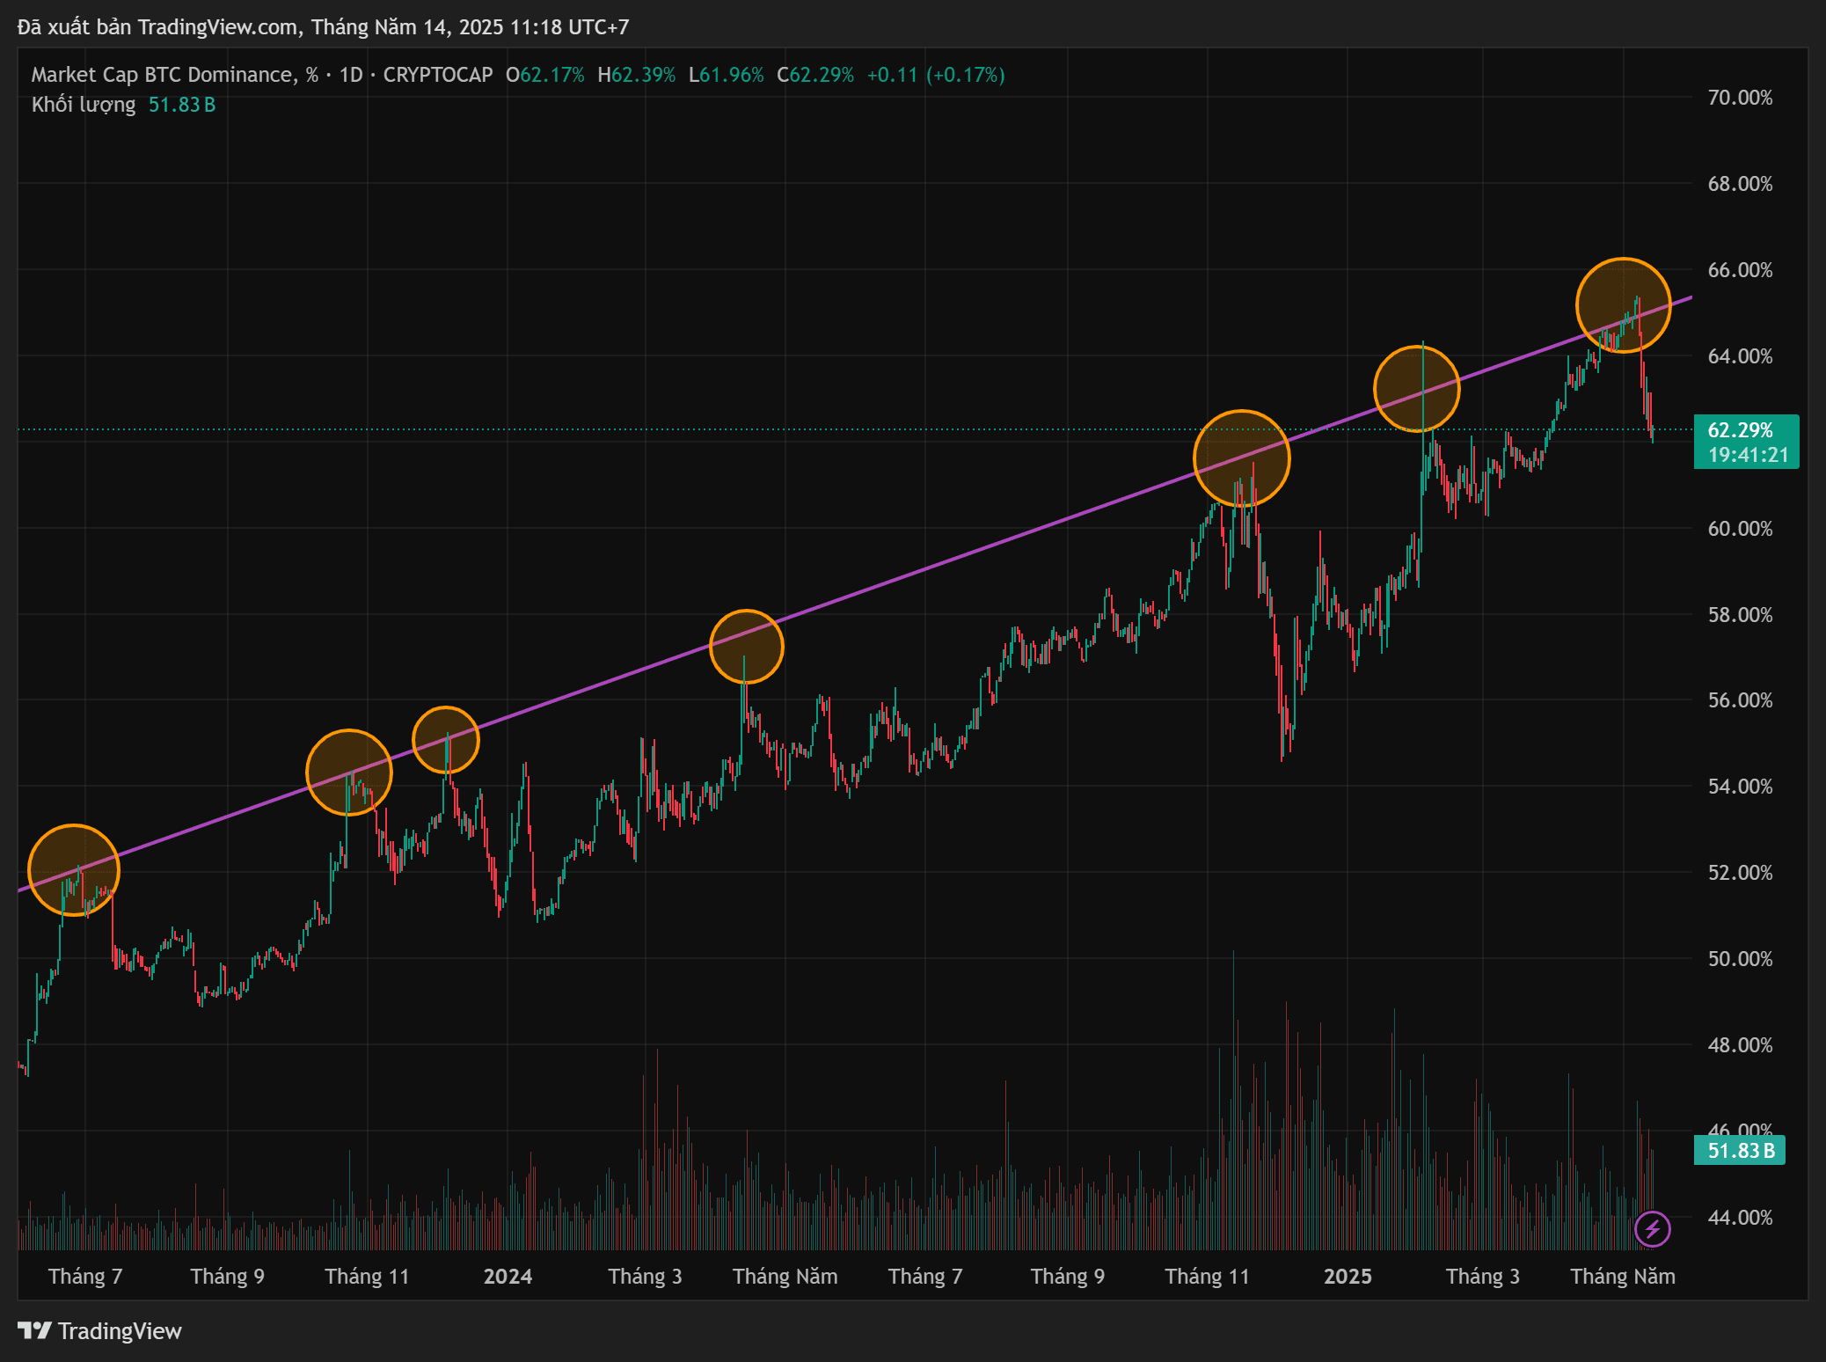Select the leftmost orange circle drawing

(x=74, y=868)
